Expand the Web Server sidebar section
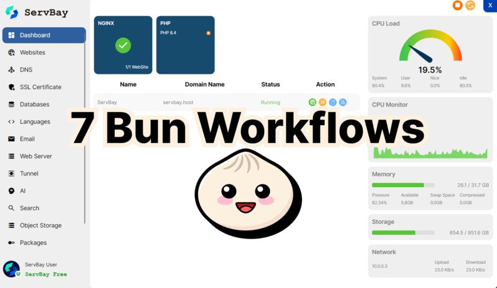This screenshot has height=288, width=497. pyautogui.click(x=36, y=157)
